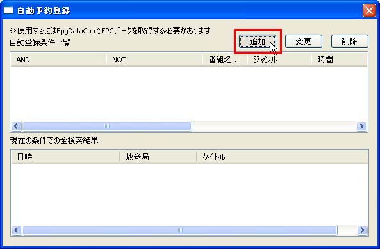The image size is (380, 249).
Task: Click the ジャンル column header
Action: click(279, 60)
